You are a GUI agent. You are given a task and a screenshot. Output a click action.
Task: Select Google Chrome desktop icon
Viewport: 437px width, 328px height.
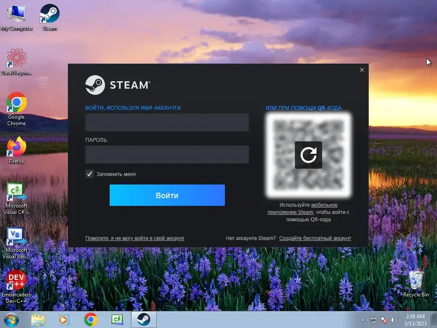click(x=17, y=109)
